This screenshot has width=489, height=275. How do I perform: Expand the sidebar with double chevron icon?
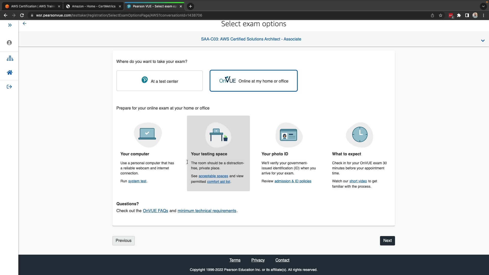(x=10, y=25)
